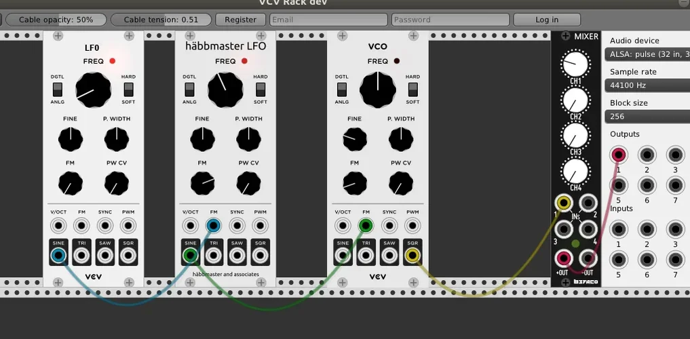Click the SINE output jack on VCO module
The width and height of the screenshot is (690, 339).
point(343,255)
